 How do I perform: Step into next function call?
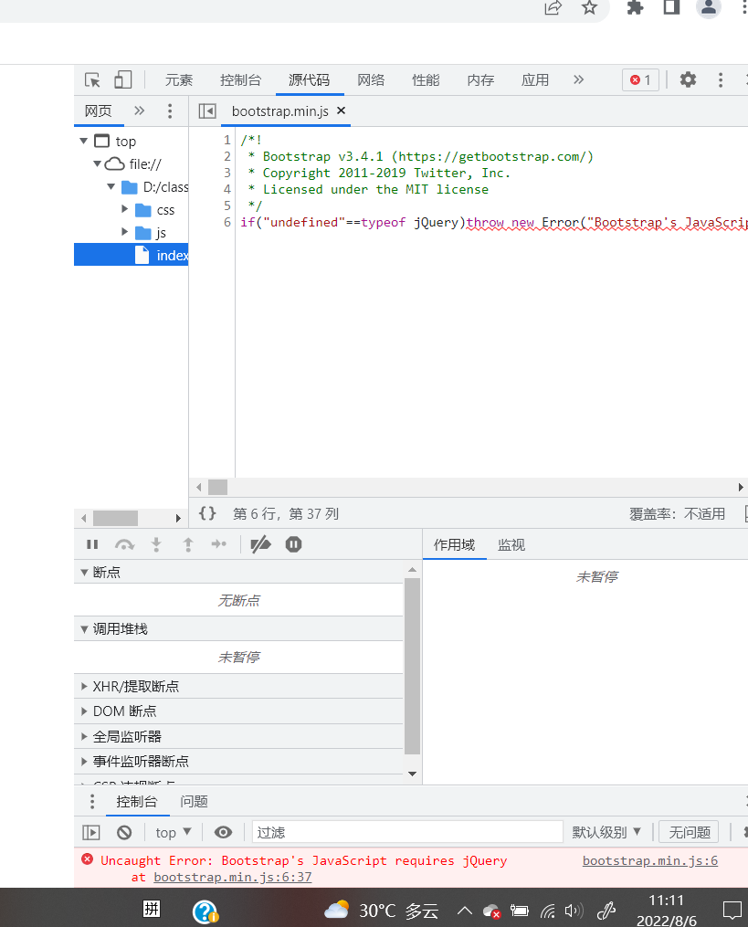156,544
